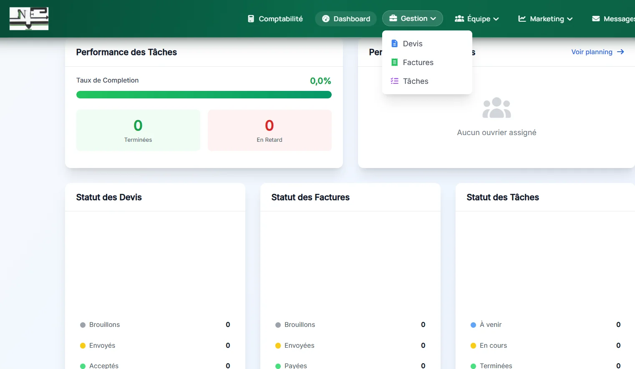Select Tâches from the Gestion menu
The height and width of the screenshot is (369, 635).
tap(427, 81)
